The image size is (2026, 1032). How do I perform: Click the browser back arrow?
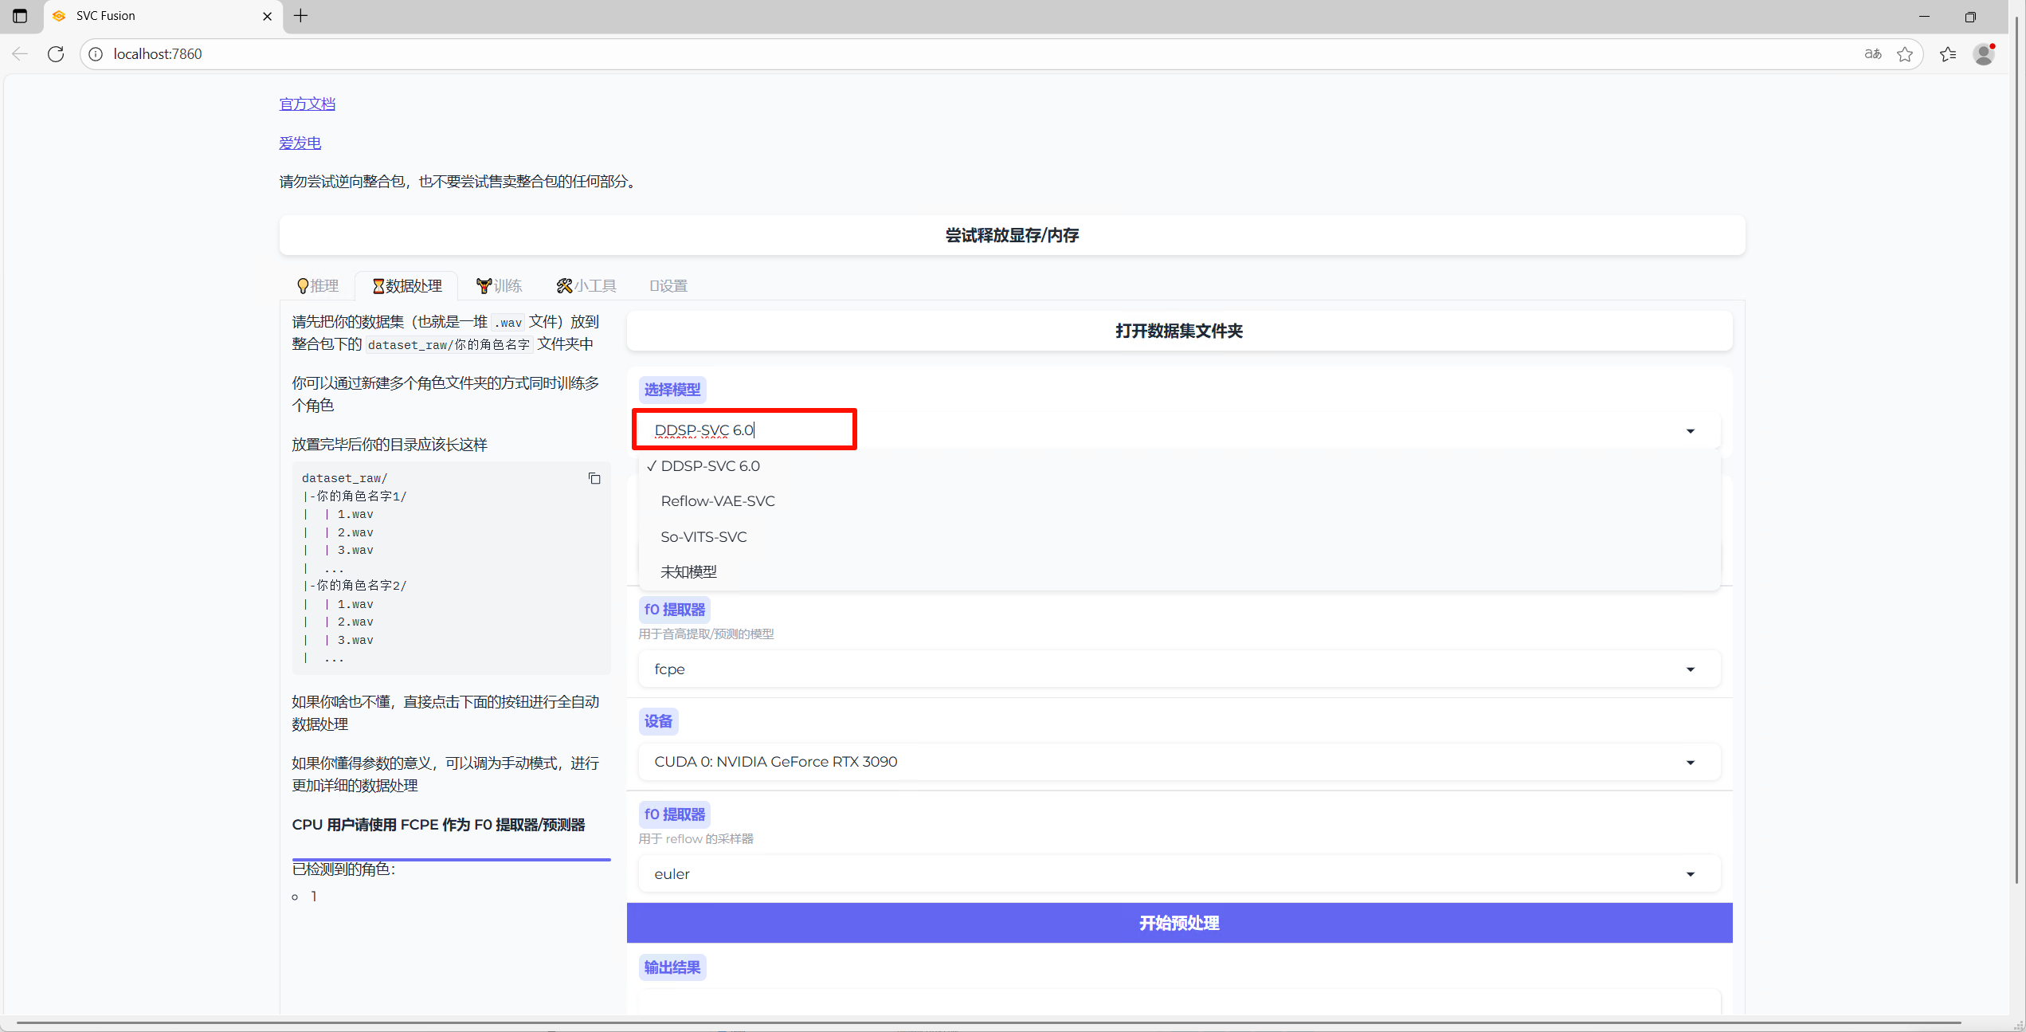tap(21, 54)
